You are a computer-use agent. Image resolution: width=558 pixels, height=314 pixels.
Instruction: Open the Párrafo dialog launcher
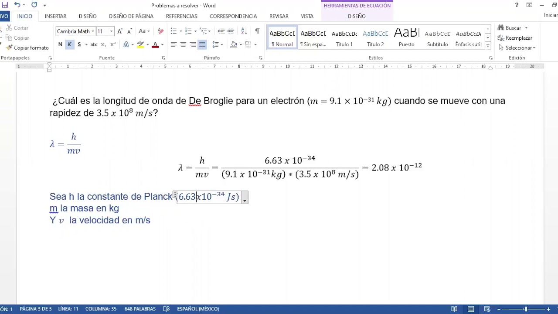click(x=261, y=58)
